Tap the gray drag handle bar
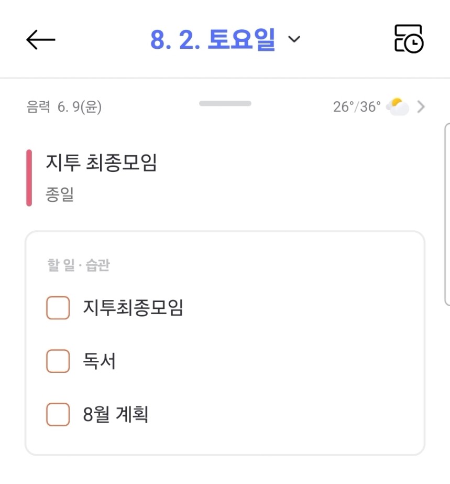 (225, 103)
